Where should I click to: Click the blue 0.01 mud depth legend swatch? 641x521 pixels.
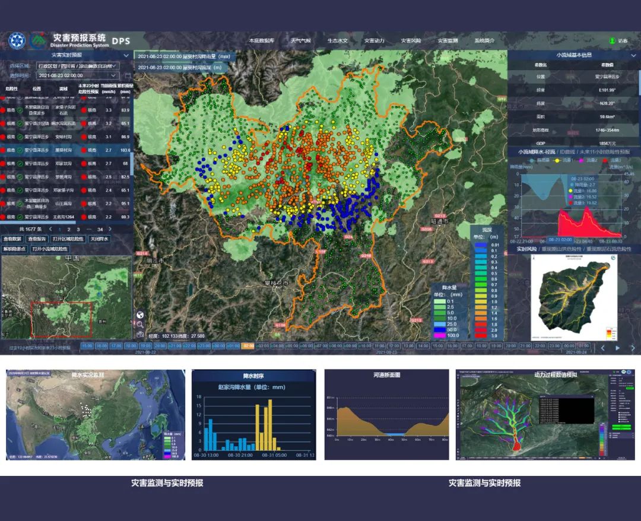coord(480,244)
